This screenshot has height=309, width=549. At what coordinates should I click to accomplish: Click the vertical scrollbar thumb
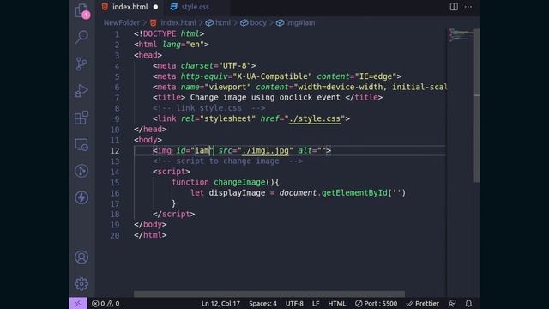click(x=477, y=105)
